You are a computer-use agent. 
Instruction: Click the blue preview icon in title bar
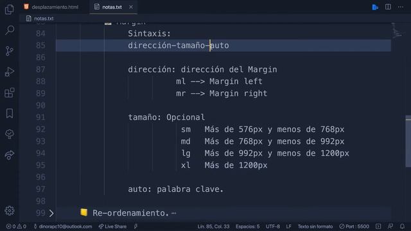(375, 7)
